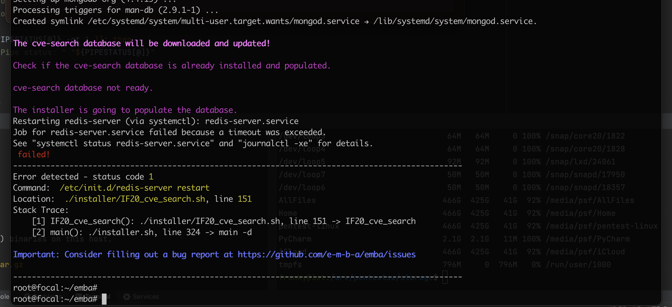Click stack trace entry '[2] main()'
The width and height of the screenshot is (672, 307).
[142, 232]
